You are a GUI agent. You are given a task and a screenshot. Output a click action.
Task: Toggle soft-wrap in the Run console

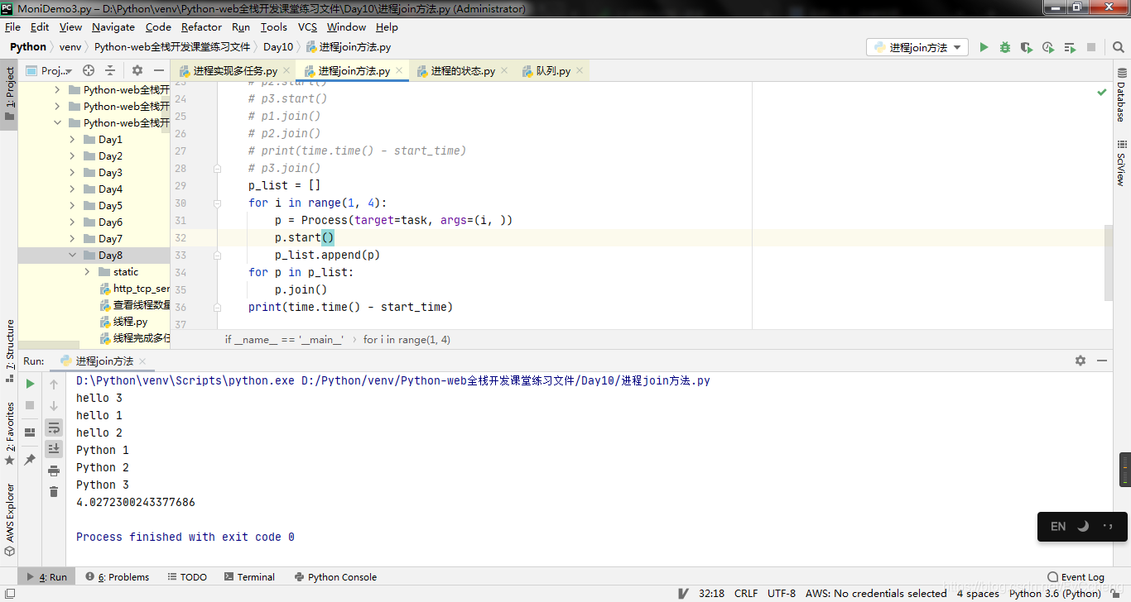(54, 428)
